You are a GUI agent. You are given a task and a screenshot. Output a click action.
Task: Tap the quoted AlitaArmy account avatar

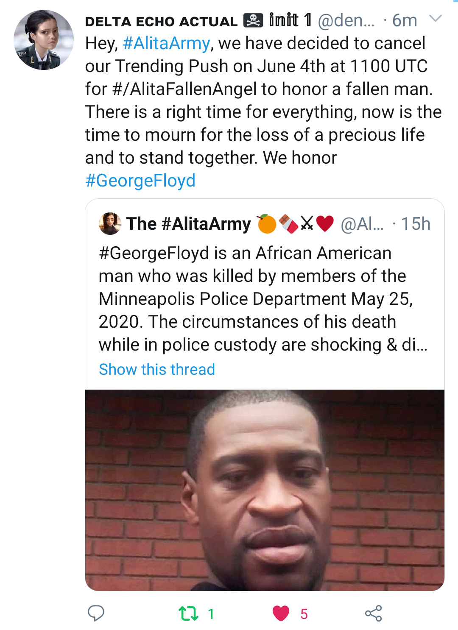[x=110, y=223]
